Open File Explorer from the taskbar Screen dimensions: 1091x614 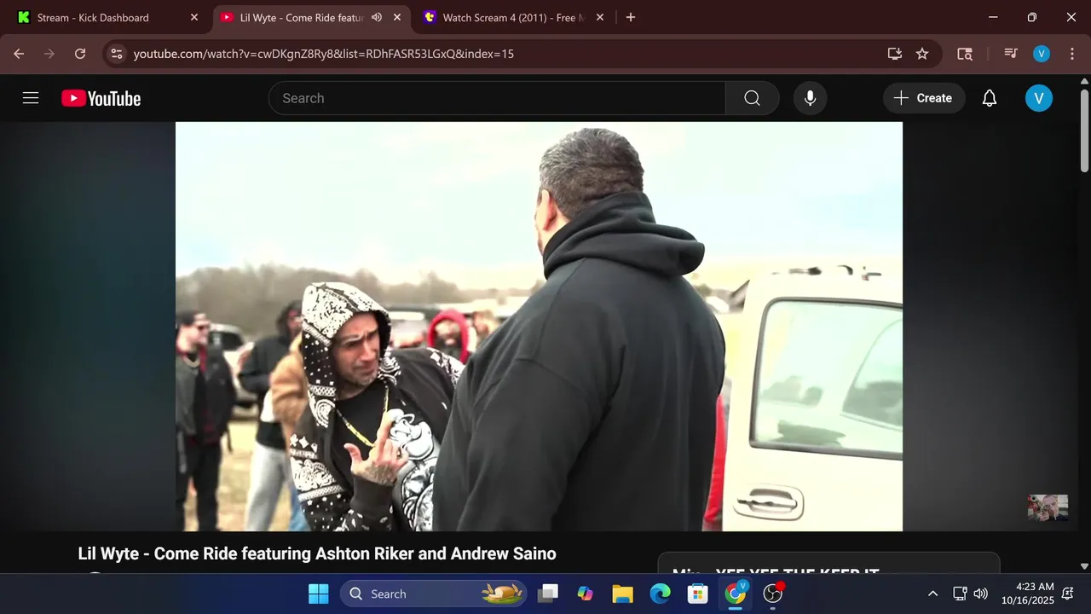(x=622, y=594)
